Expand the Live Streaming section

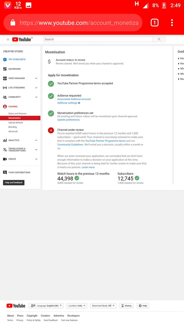[x=36, y=88]
